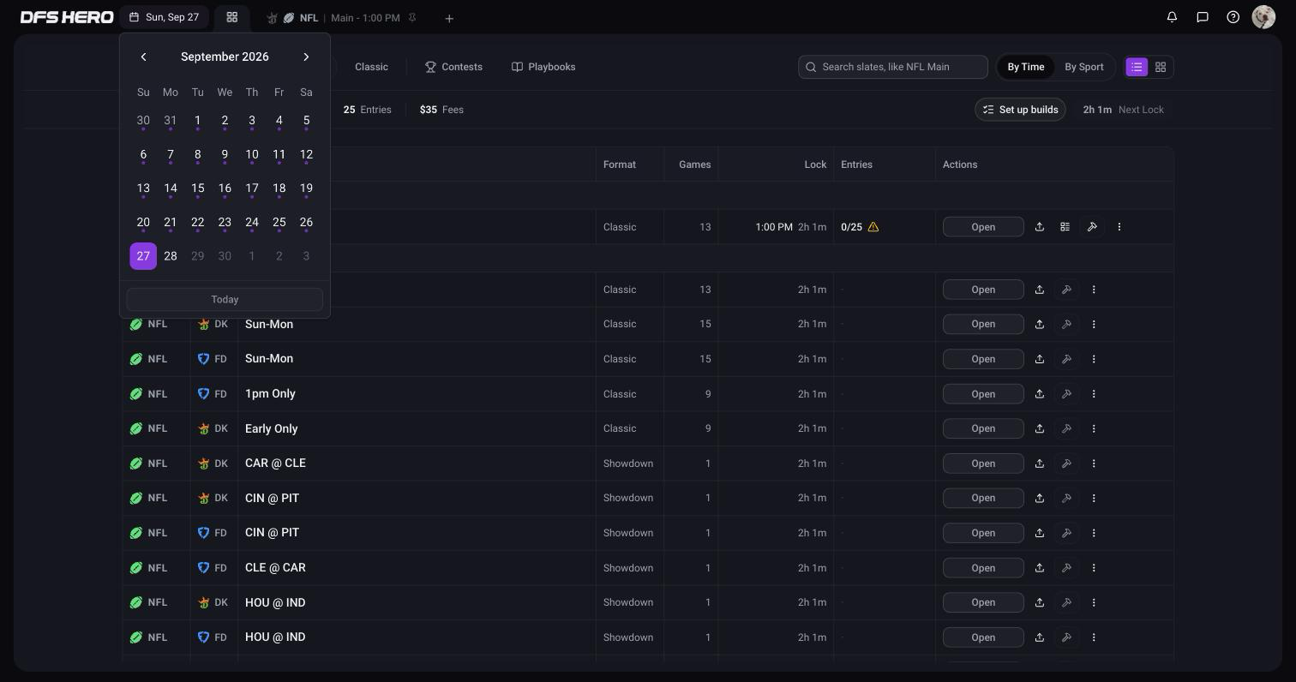Switch to list view layout
1296x682 pixels.
[x=1137, y=67]
